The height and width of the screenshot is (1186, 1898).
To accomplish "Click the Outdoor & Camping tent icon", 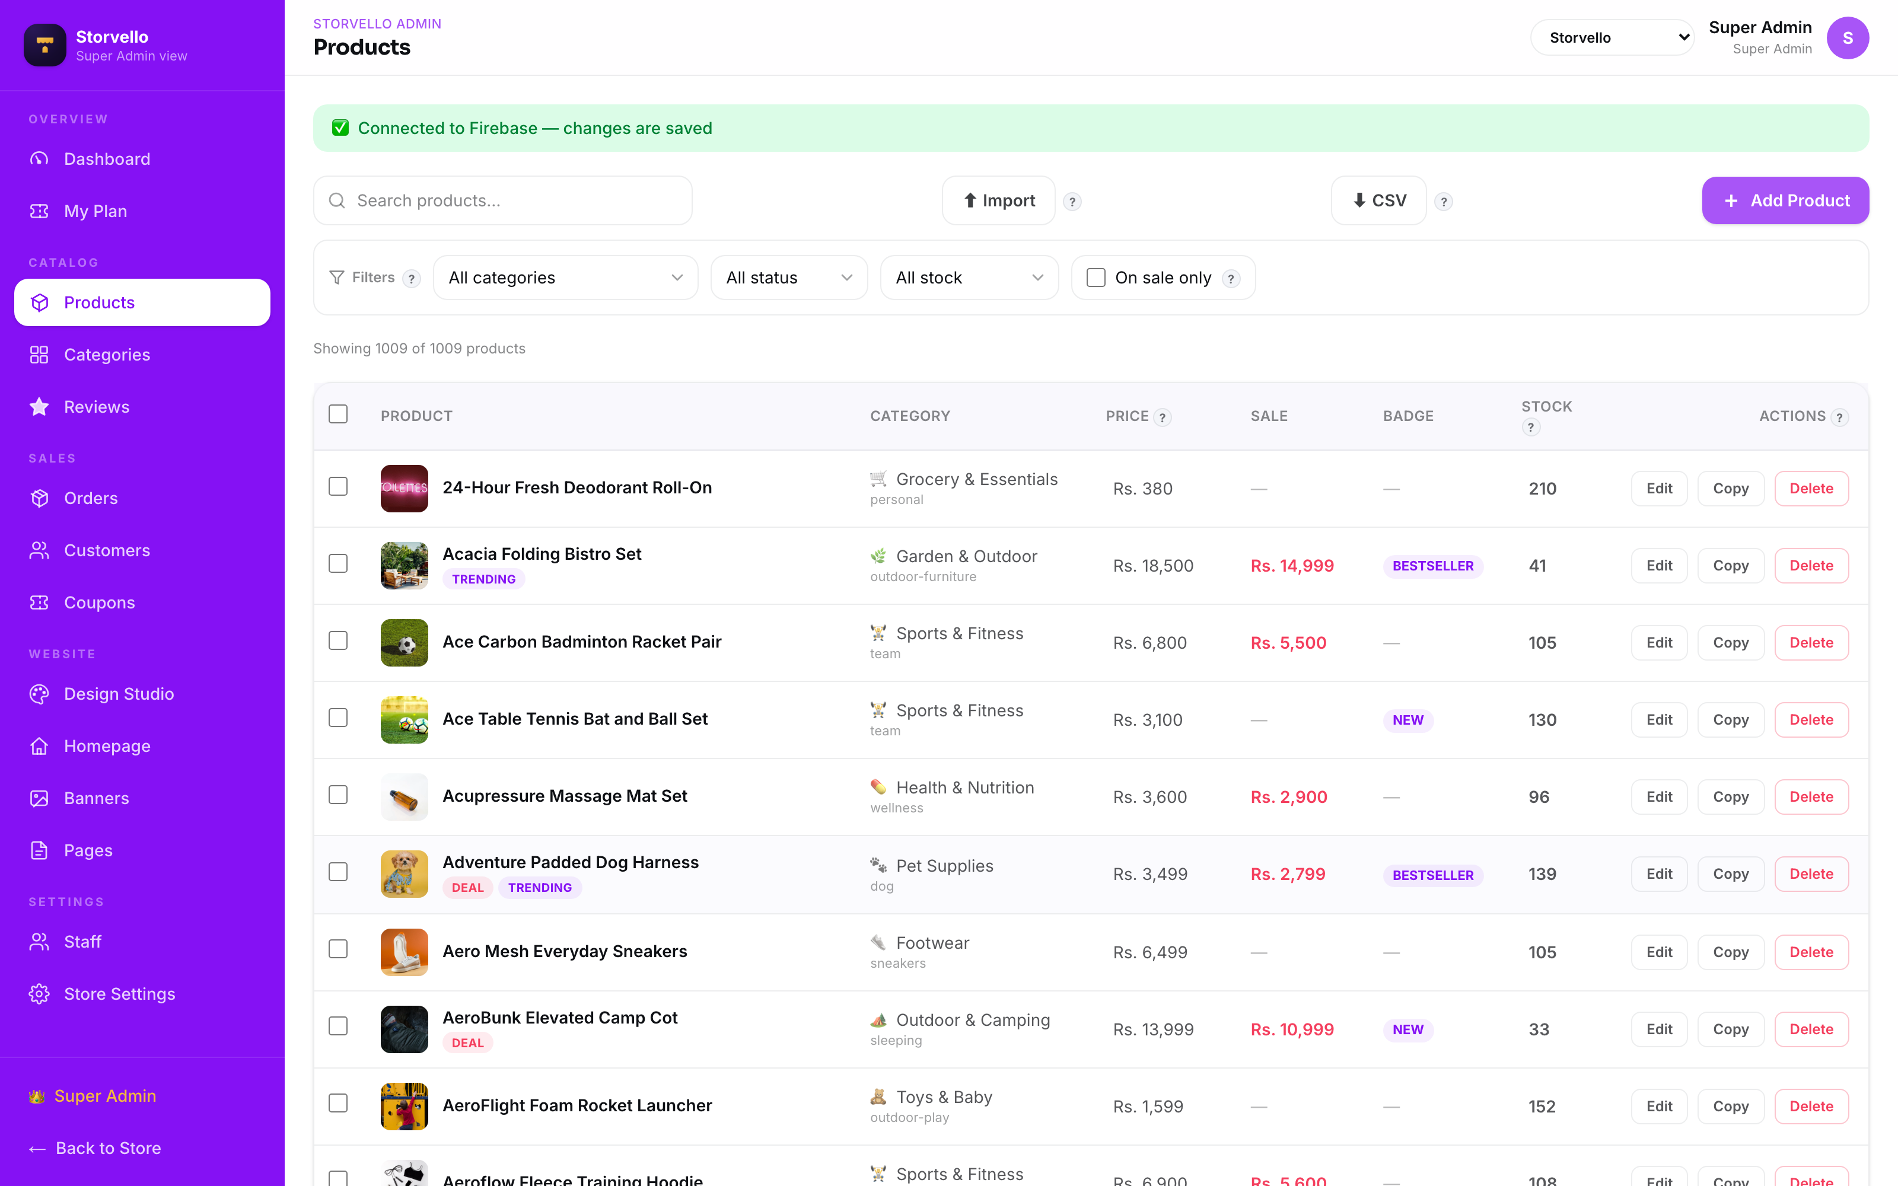I will click(x=878, y=1020).
